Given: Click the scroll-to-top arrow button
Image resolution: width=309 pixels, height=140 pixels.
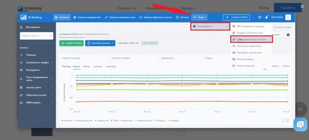Looking at the screenshot, I should [x=300, y=109].
